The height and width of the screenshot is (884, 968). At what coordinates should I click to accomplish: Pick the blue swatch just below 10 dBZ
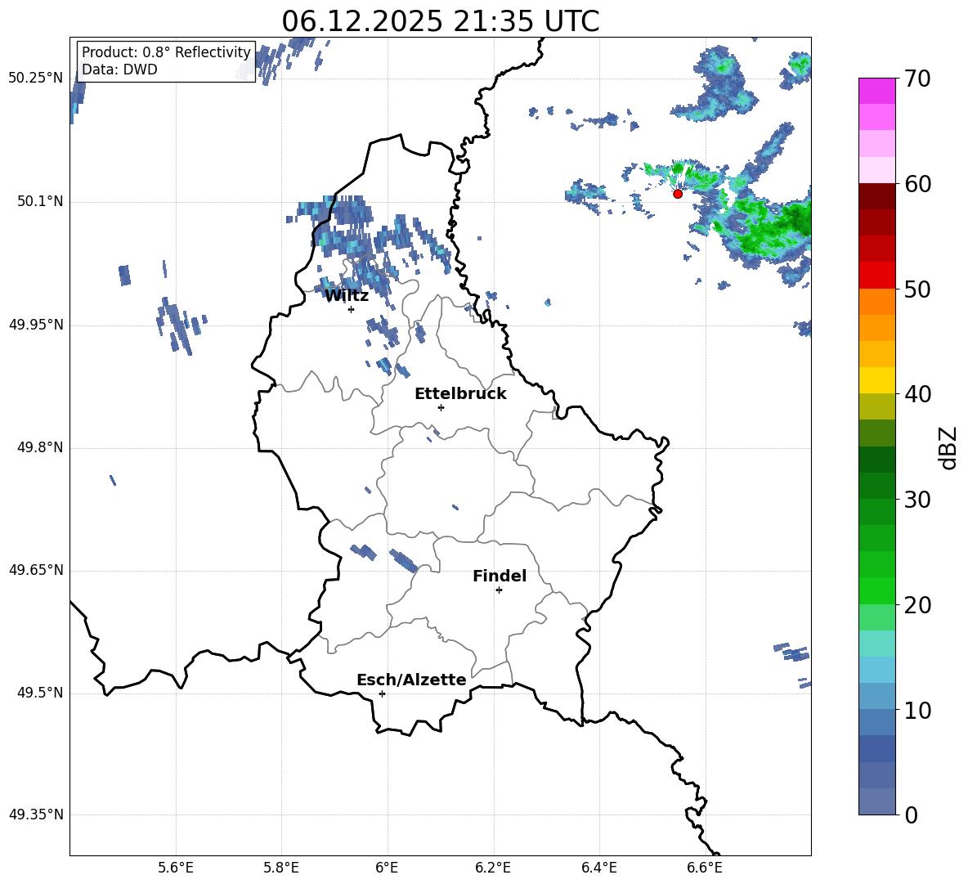tap(876, 723)
